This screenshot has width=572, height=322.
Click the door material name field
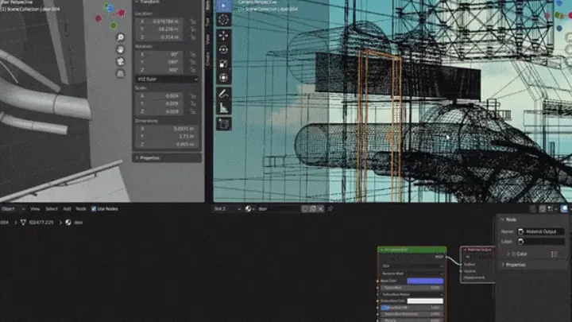[x=279, y=209]
